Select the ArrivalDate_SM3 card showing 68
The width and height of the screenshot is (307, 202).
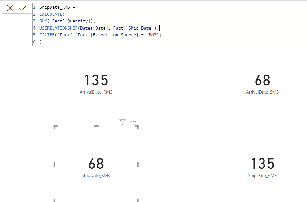[x=262, y=80]
